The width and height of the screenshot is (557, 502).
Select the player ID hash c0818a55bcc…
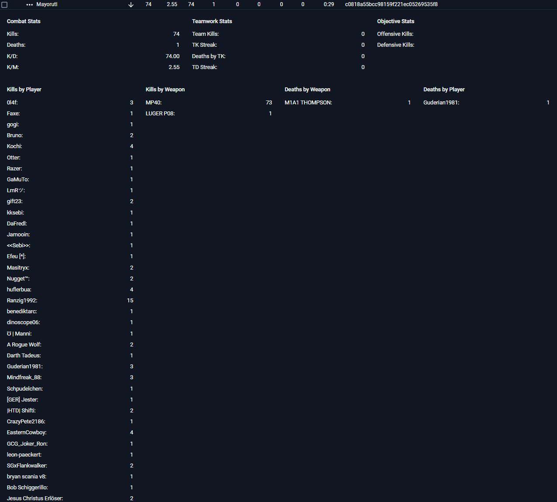coord(391,4)
